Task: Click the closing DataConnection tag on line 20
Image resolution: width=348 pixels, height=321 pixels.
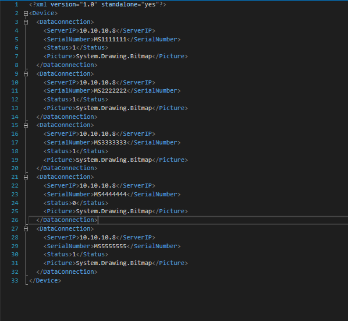Action: click(x=67, y=168)
